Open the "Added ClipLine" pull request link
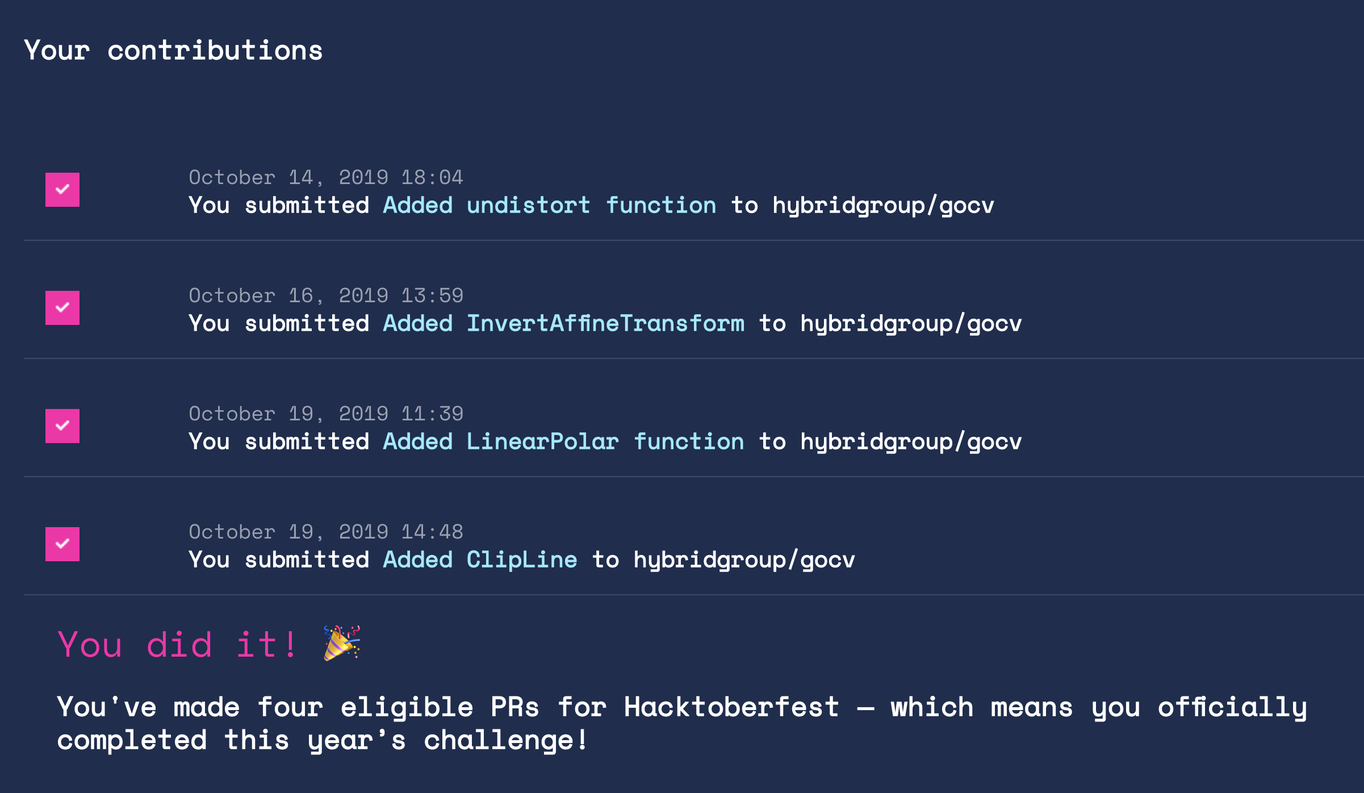Screen dimensions: 1364x793 (x=480, y=560)
